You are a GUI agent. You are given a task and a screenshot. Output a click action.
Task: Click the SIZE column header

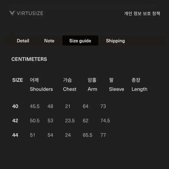coord(18,80)
